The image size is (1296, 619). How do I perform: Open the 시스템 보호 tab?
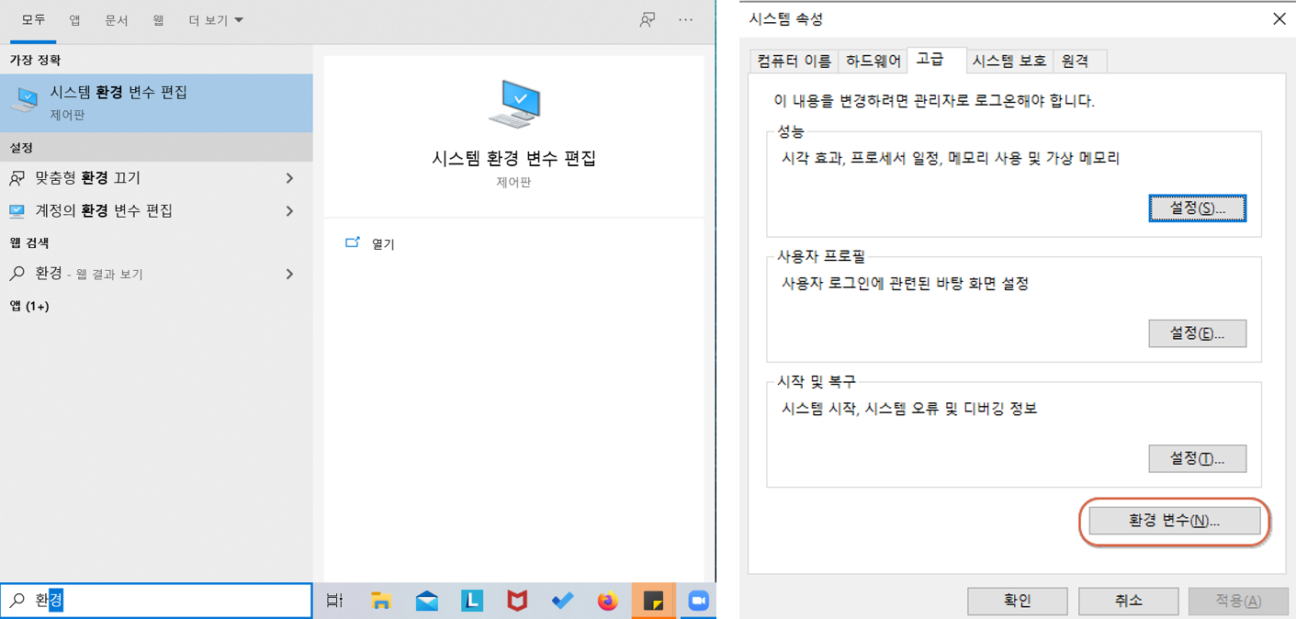pyautogui.click(x=1009, y=62)
